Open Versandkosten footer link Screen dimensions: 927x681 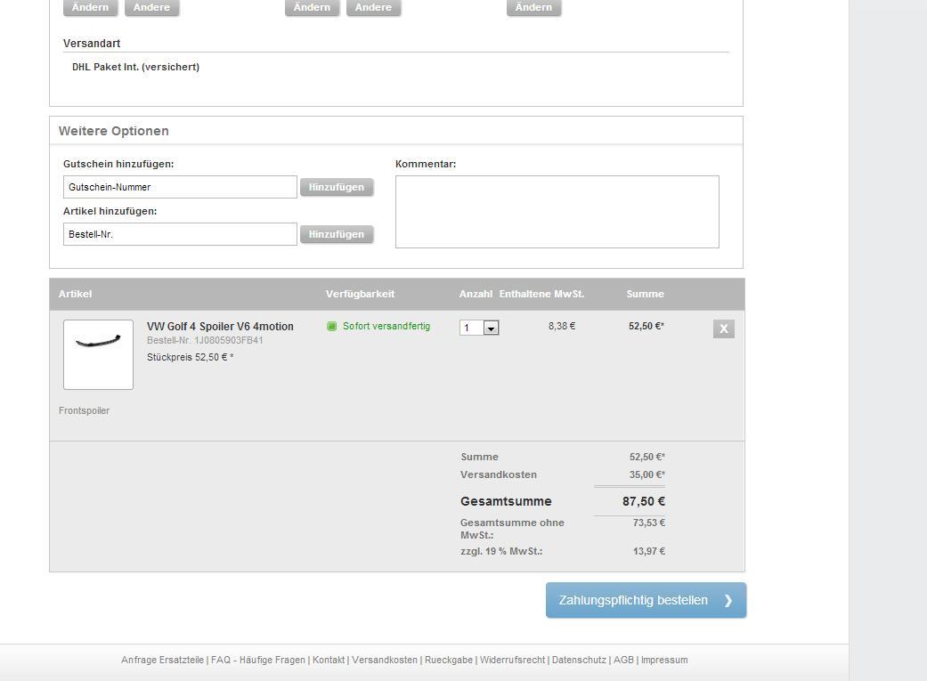click(x=385, y=660)
